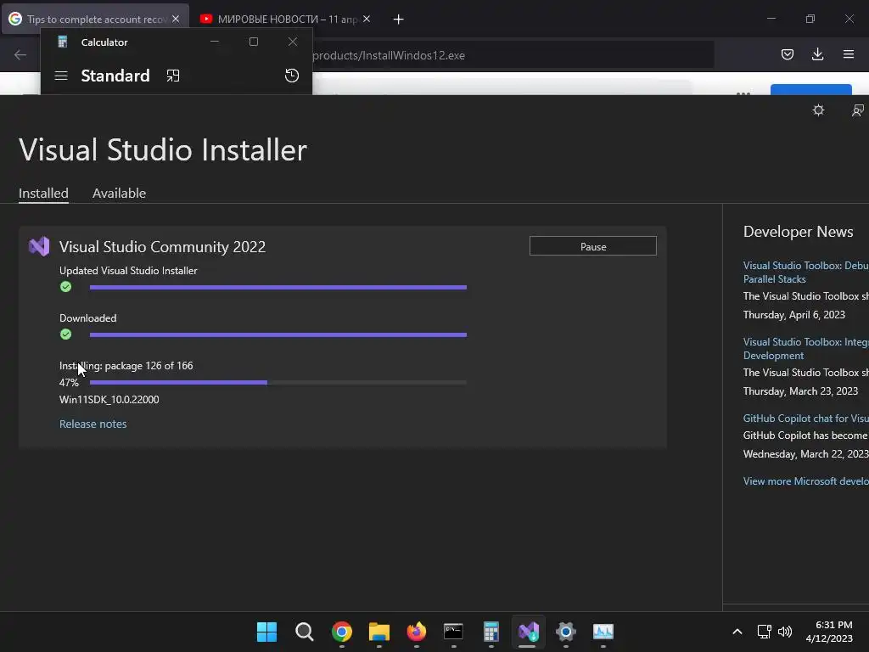Switch to the YouTube МИРОВЫЕ НОВОСТИ tab
The height and width of the screenshot is (652, 869).
coord(286,20)
